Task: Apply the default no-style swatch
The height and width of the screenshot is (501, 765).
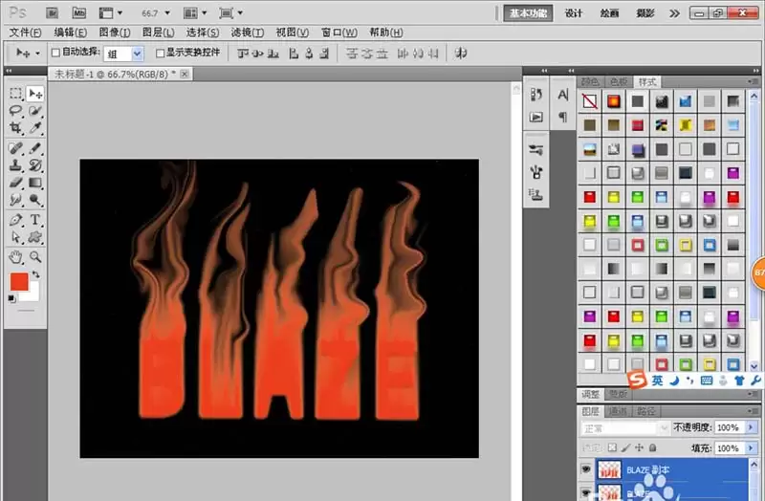Action: 589,101
